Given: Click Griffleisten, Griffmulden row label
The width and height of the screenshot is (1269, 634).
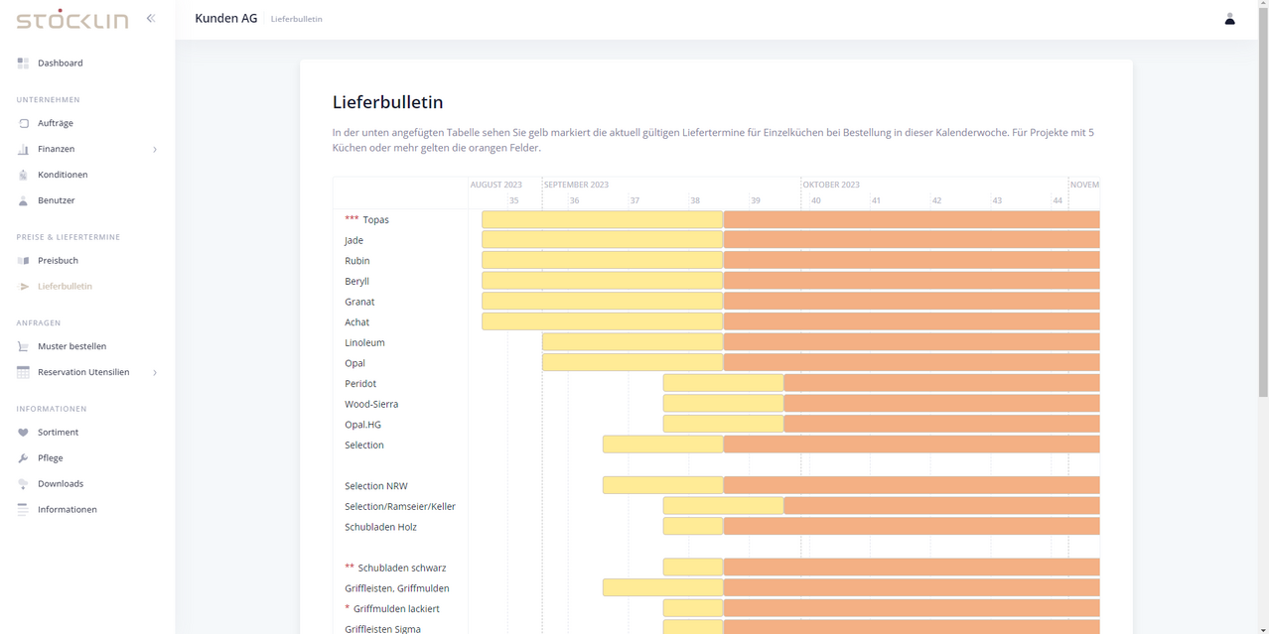Looking at the screenshot, I should coord(397,588).
